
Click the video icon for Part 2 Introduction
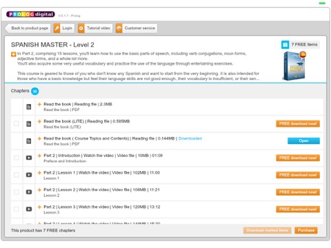[29, 158]
